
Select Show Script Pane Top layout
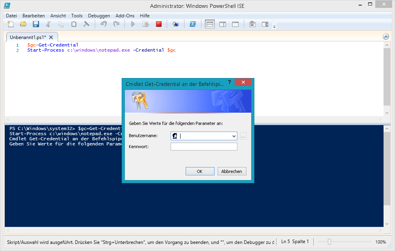tap(210, 24)
